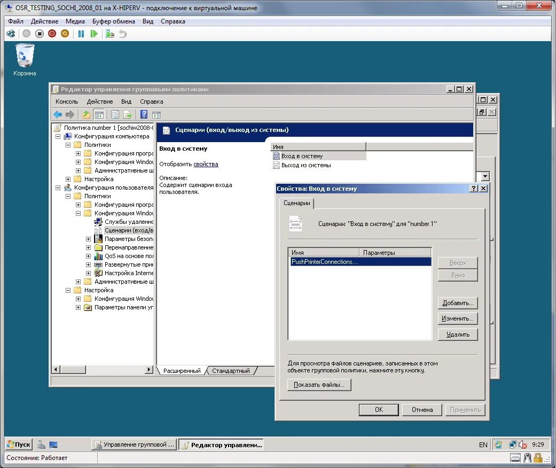Click Параметры панели уп folder icon
Viewport: 556px width, 468px height.
click(88, 307)
